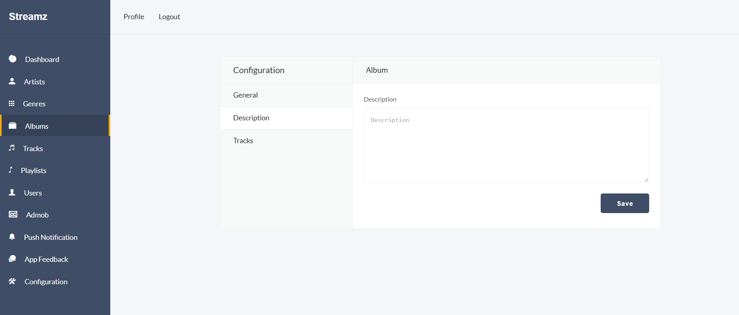The image size is (739, 315).
Task: Click the Tracks music note icon
Action: 12,148
